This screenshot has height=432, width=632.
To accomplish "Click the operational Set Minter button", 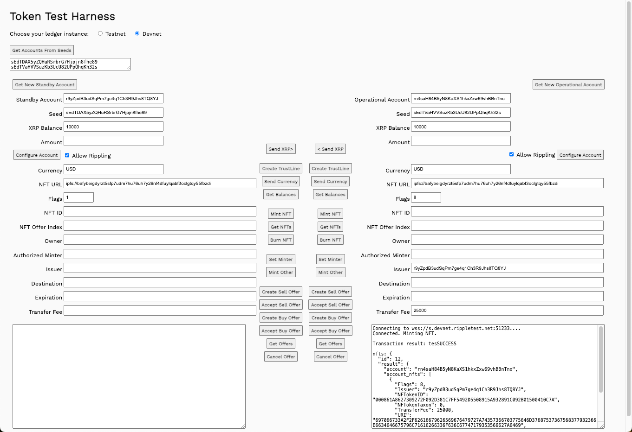I will tap(330, 259).
